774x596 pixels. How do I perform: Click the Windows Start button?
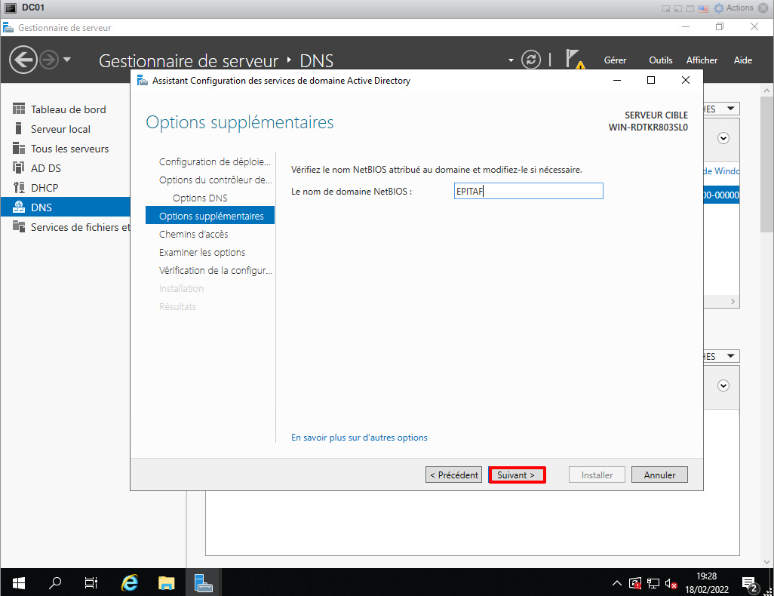pos(19,582)
